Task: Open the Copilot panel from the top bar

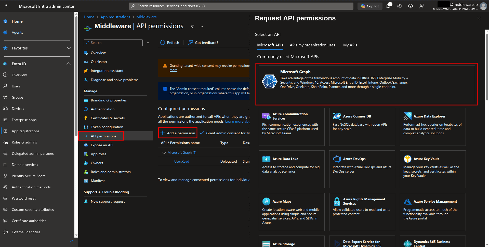Action: [370, 6]
